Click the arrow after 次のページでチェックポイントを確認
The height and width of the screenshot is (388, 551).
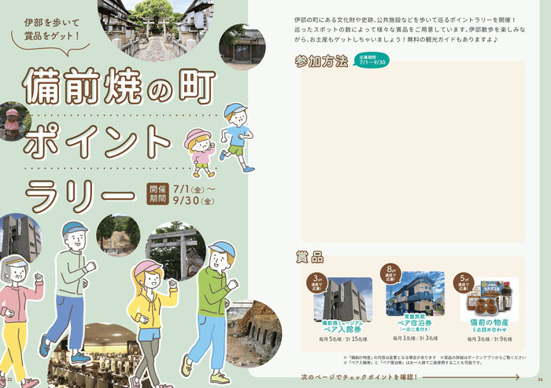[471, 377]
